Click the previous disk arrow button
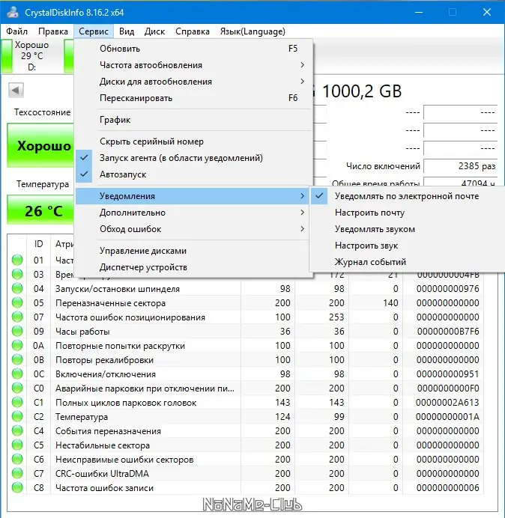505x518 pixels. coord(16,90)
